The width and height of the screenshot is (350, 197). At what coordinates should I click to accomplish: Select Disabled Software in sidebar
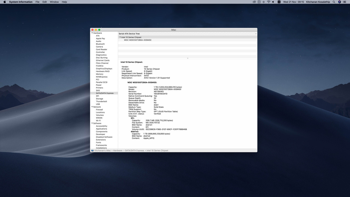[104, 137]
